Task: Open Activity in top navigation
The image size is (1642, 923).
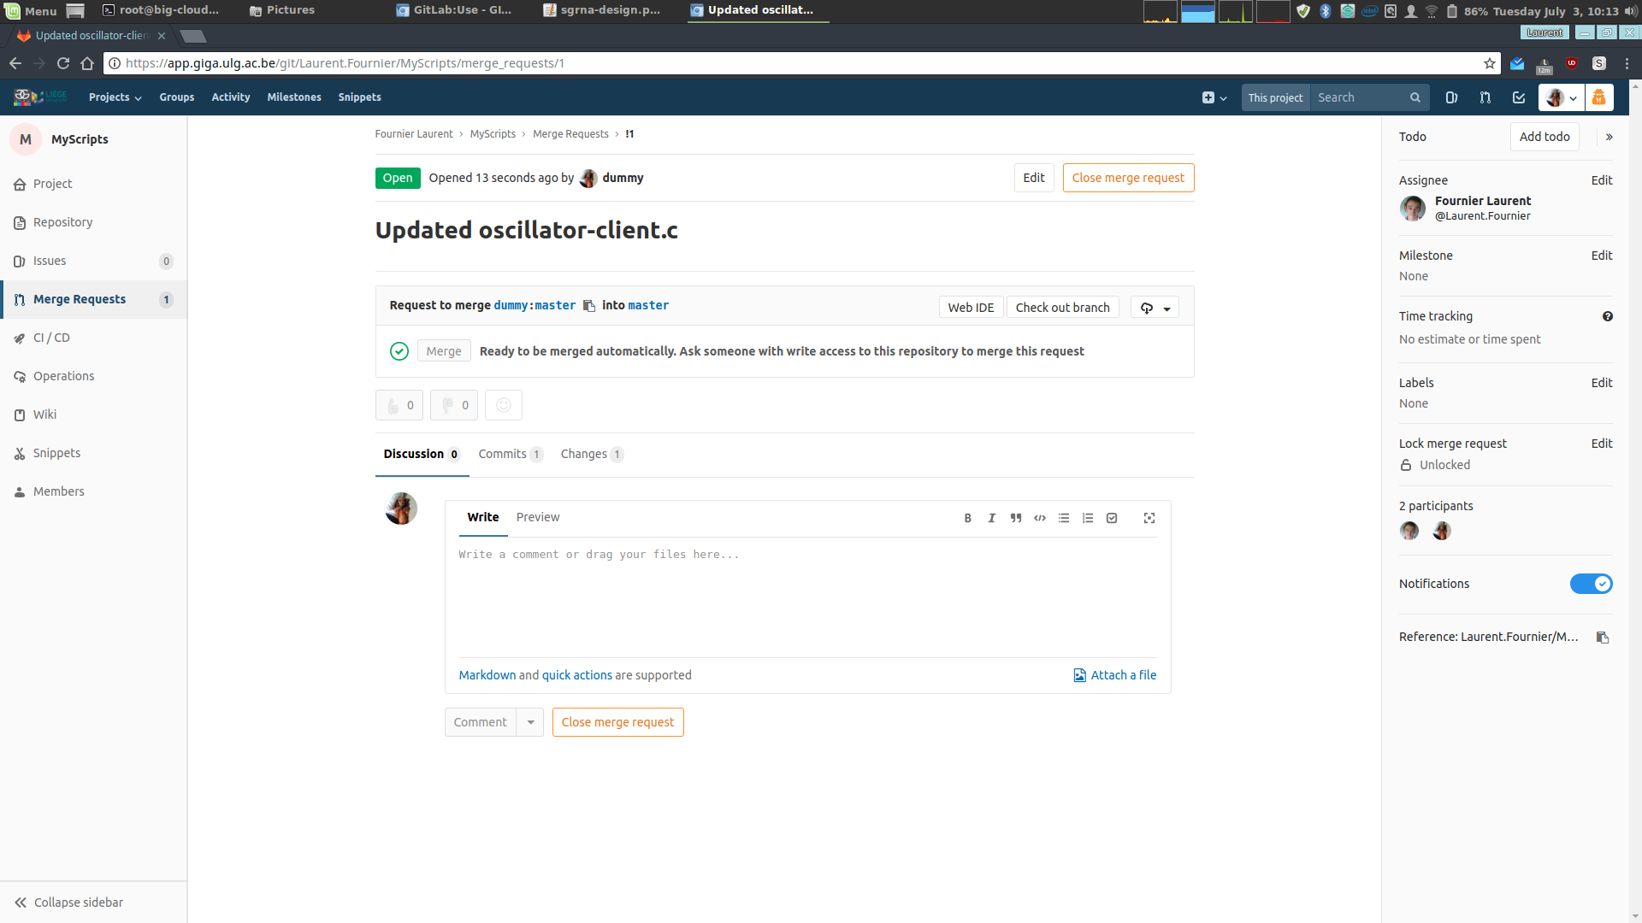Action: [x=231, y=97]
